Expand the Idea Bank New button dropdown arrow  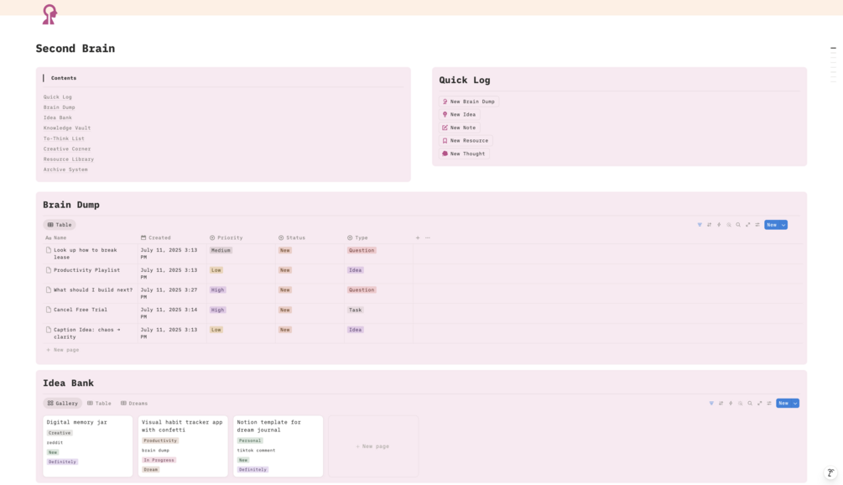click(x=796, y=404)
